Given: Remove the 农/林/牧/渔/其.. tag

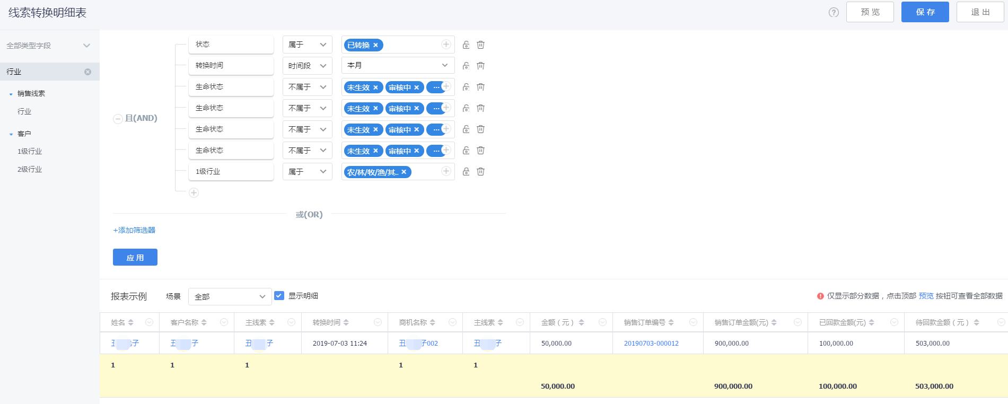Looking at the screenshot, I should 404,172.
